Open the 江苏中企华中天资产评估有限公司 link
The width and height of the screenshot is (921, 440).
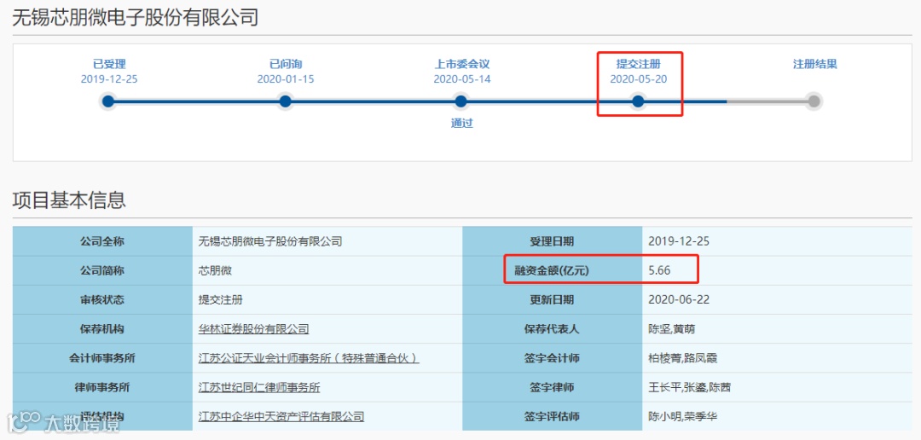tap(281, 417)
